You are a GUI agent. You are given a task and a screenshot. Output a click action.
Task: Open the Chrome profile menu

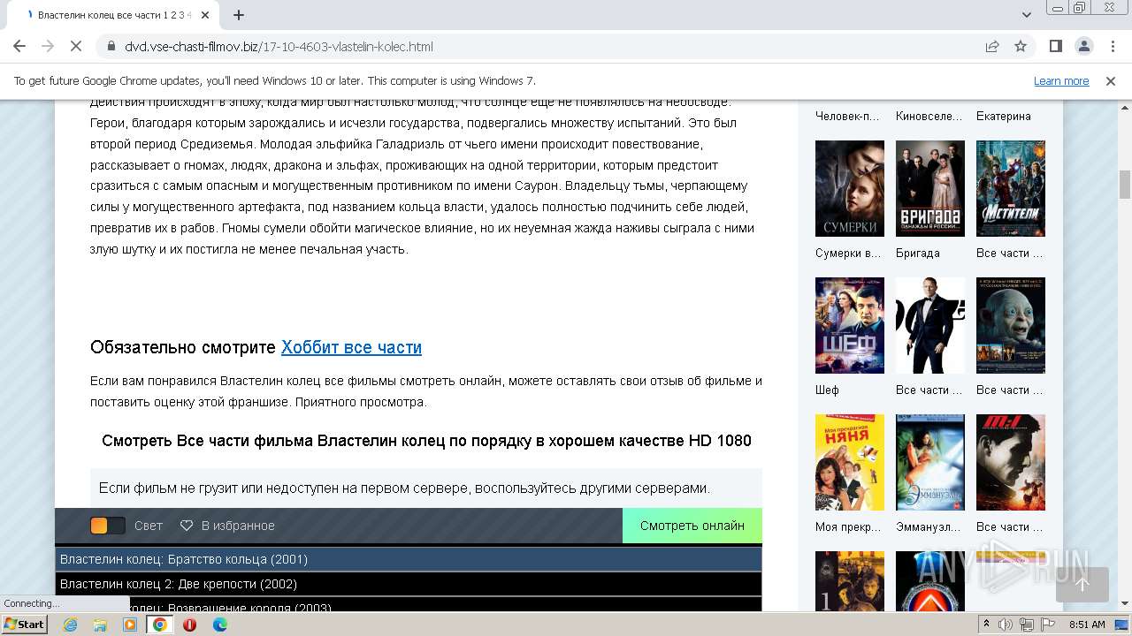[x=1083, y=46]
